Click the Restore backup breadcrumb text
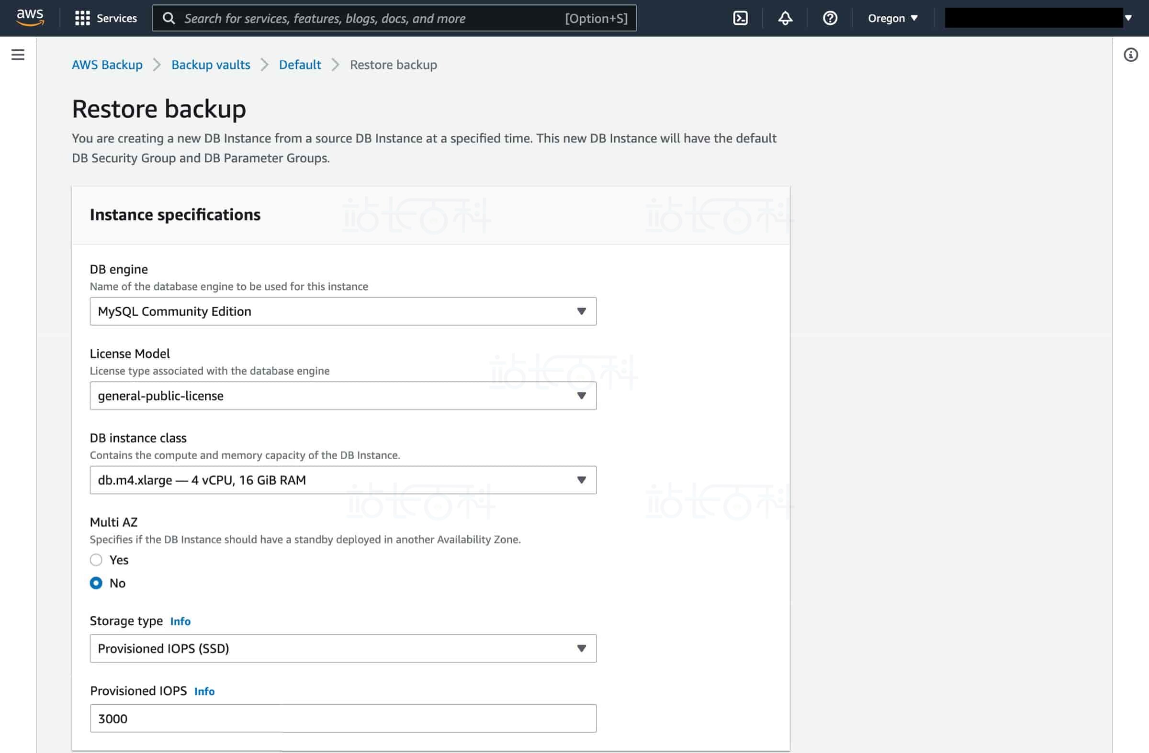 point(394,65)
